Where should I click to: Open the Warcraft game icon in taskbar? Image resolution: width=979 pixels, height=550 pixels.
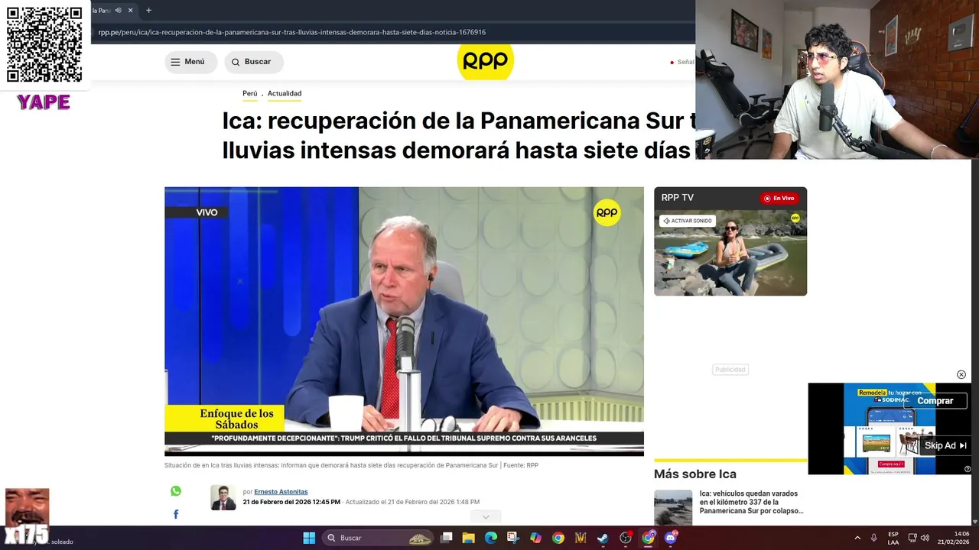click(x=581, y=538)
